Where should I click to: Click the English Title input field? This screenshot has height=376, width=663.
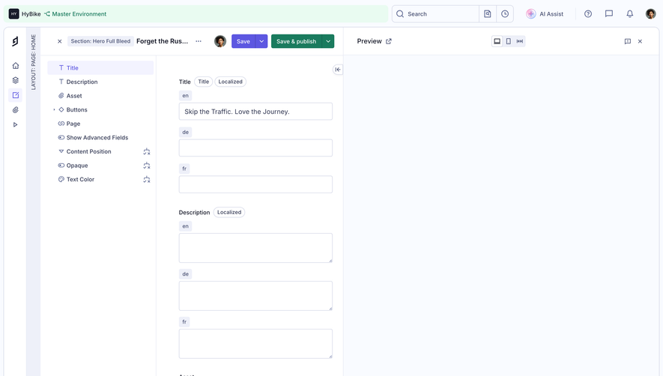click(x=255, y=112)
